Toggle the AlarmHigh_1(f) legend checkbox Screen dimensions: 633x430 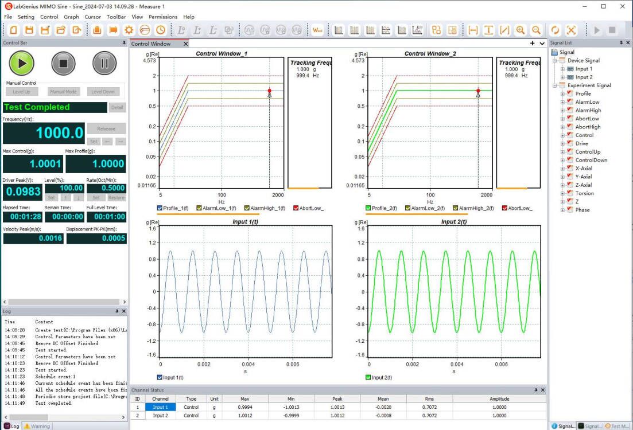tap(247, 208)
